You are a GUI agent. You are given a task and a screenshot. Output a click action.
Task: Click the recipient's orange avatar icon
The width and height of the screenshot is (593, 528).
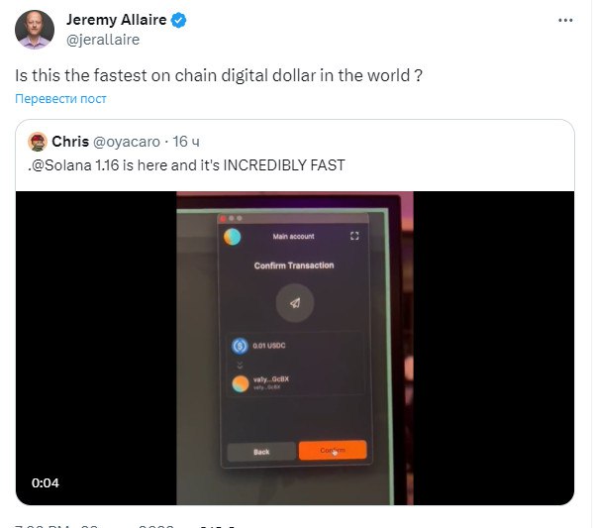(x=241, y=383)
